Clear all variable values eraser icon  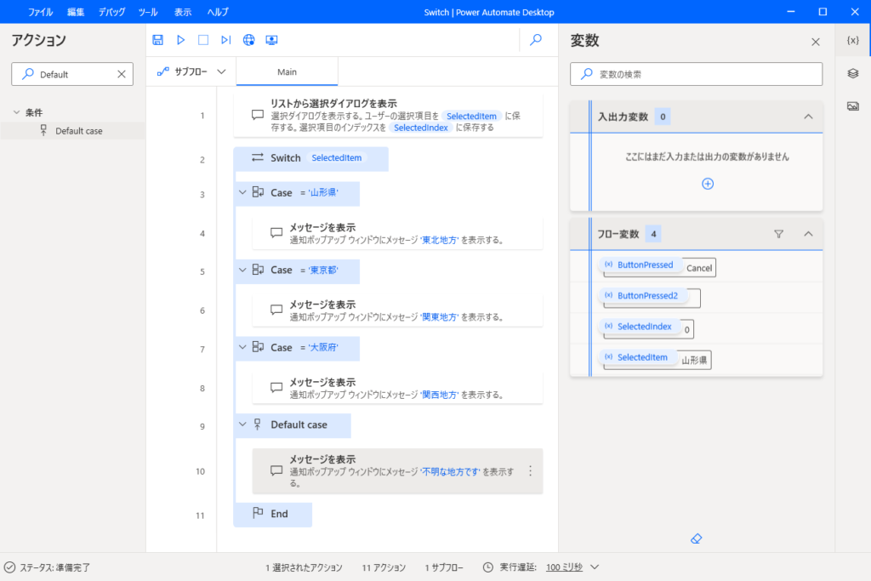[696, 538]
